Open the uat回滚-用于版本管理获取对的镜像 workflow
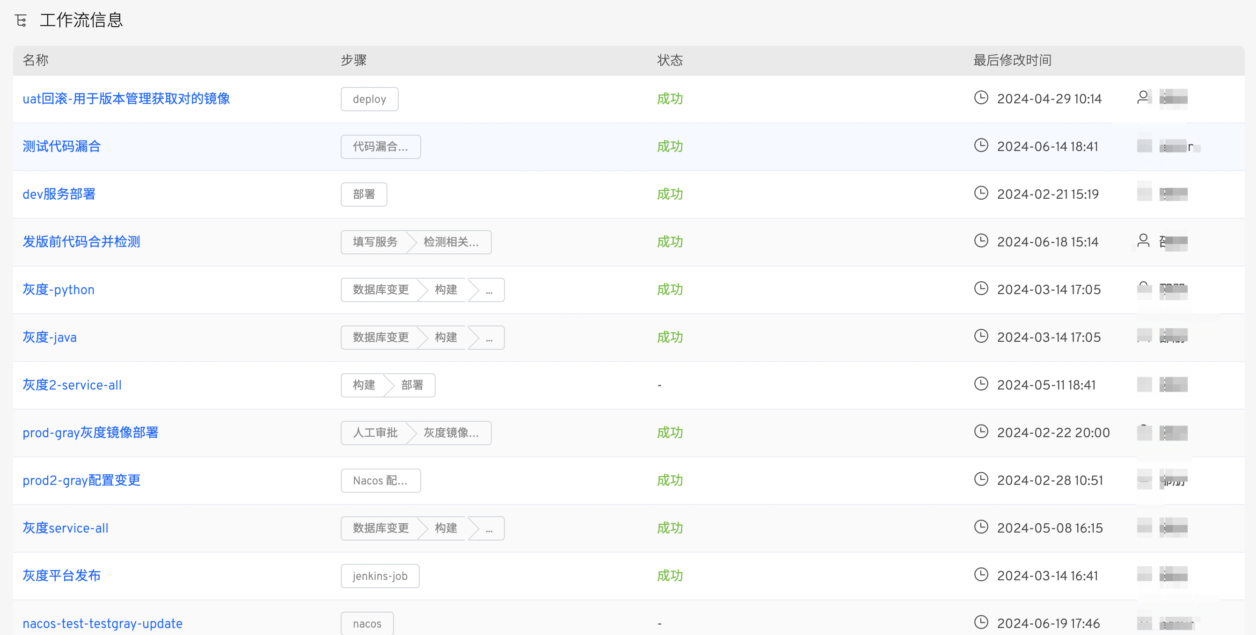The image size is (1256, 635). 126,99
